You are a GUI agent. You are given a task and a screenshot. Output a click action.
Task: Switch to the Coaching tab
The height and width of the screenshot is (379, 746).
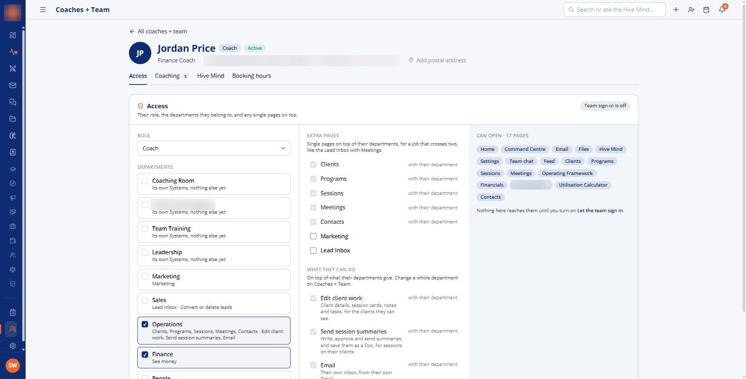pos(172,76)
